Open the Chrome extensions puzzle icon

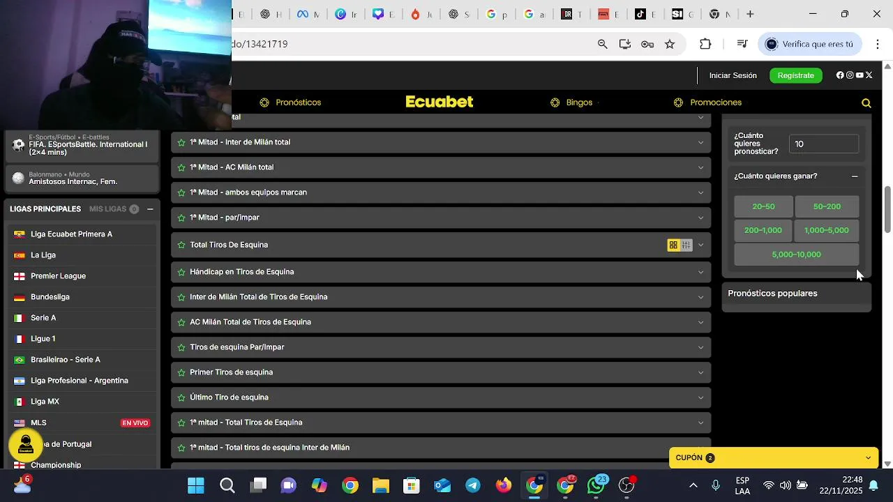(x=705, y=44)
